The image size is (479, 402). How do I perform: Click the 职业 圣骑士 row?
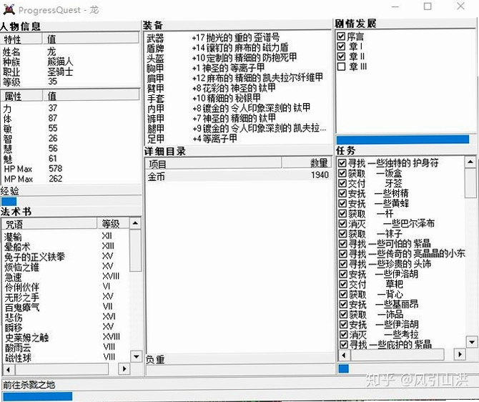click(70, 72)
